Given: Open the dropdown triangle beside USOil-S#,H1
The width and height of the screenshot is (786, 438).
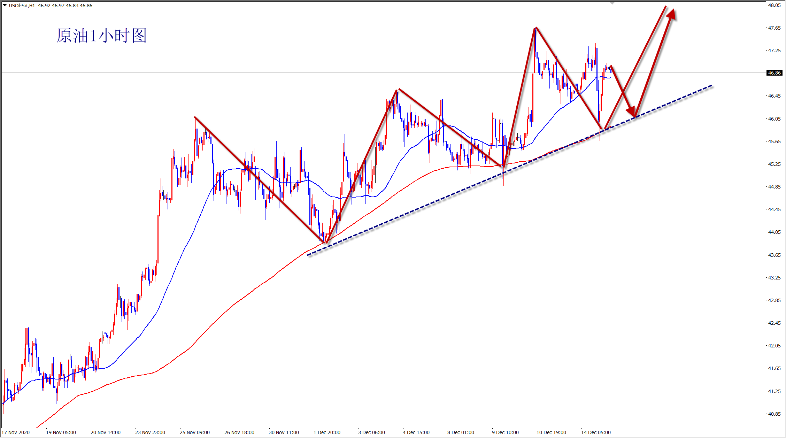Looking at the screenshot, I should pos(5,5).
